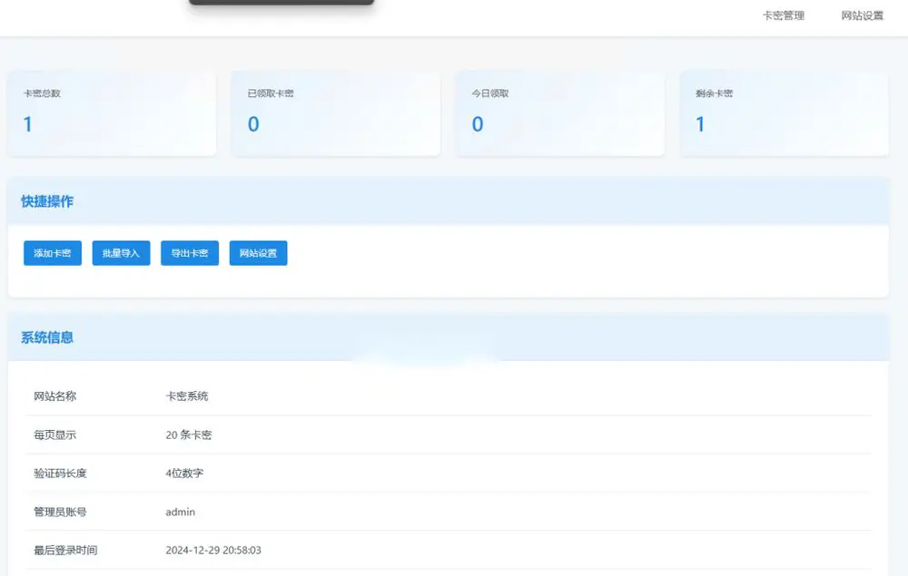Select the 网站名称 row label
This screenshot has height=576, width=908.
(55, 396)
